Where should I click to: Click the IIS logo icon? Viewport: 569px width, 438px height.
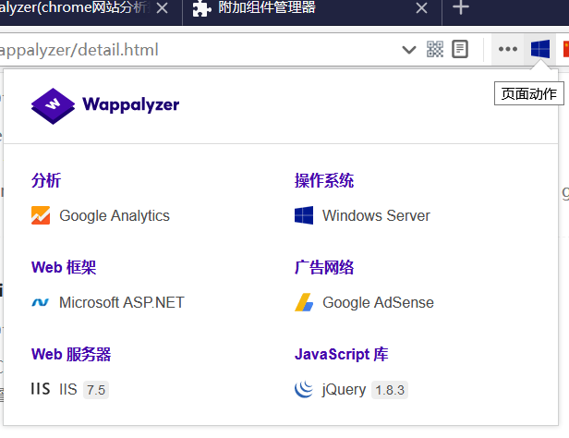41,389
